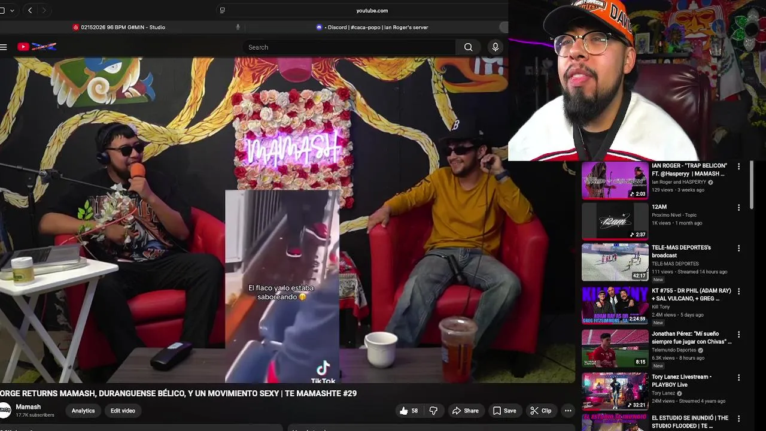Click the search magnifier button
This screenshot has height=431, width=766.
pyautogui.click(x=468, y=47)
